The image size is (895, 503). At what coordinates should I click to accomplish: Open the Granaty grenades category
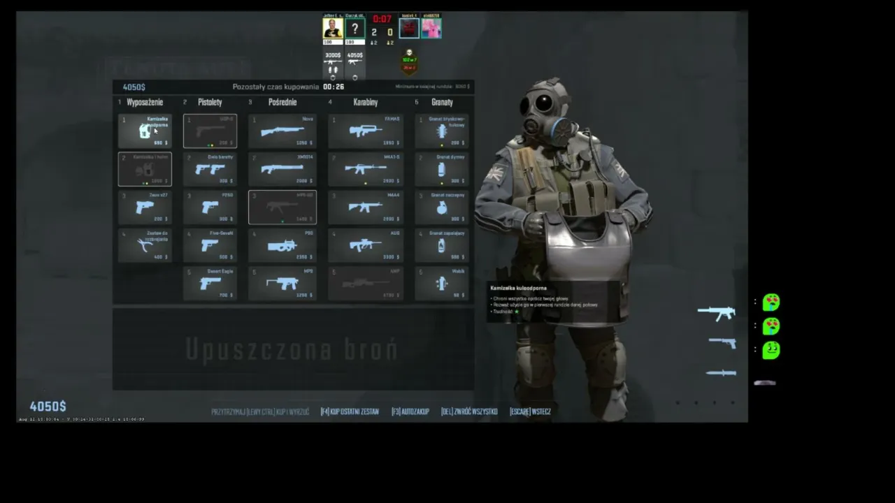pyautogui.click(x=442, y=102)
